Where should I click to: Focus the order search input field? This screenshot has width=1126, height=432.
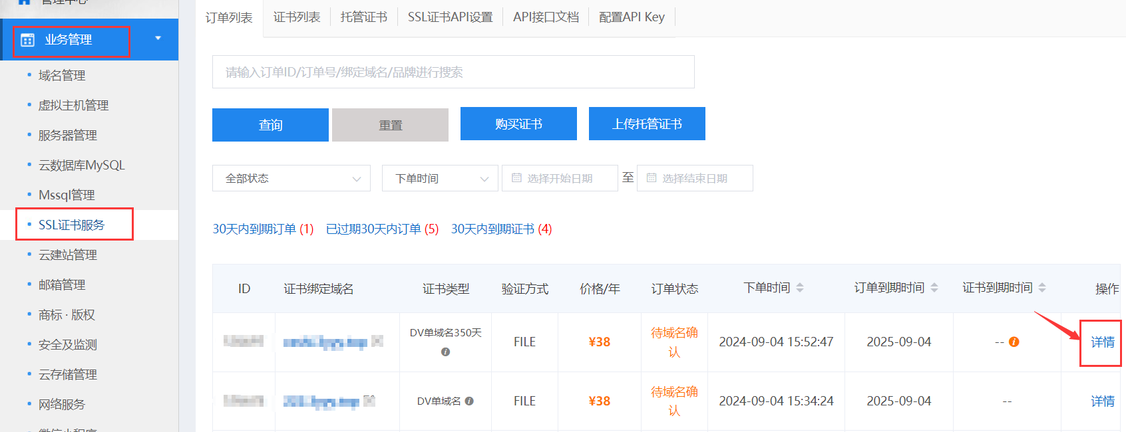click(453, 72)
